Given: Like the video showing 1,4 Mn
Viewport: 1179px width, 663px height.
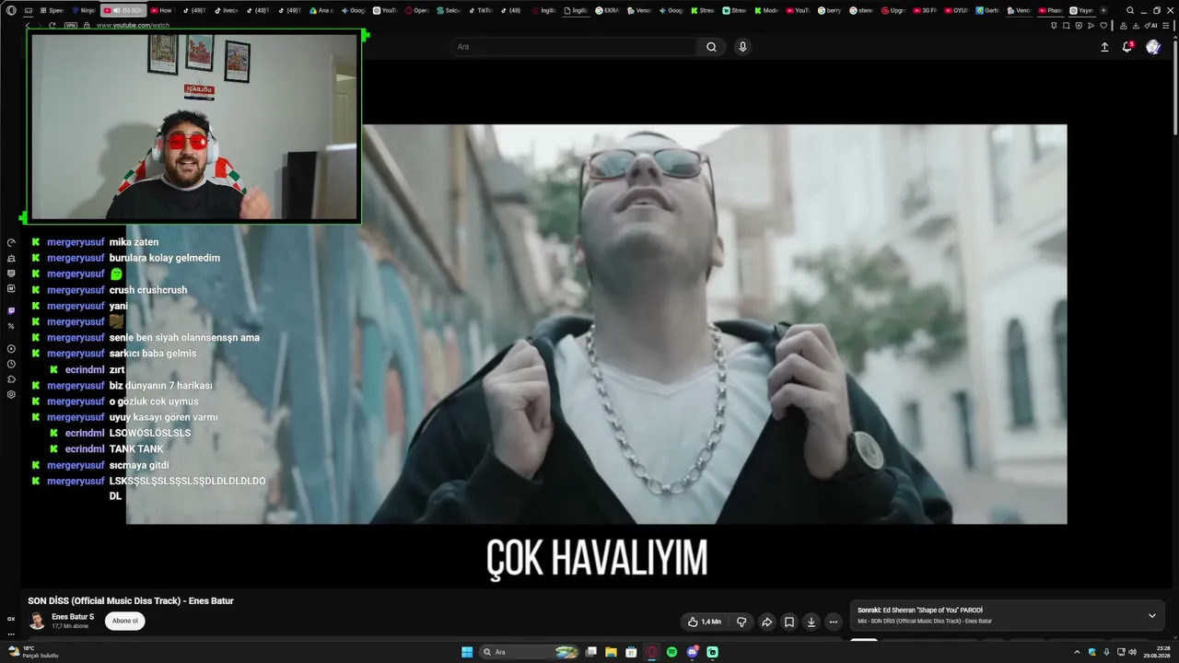Looking at the screenshot, I should [x=705, y=622].
